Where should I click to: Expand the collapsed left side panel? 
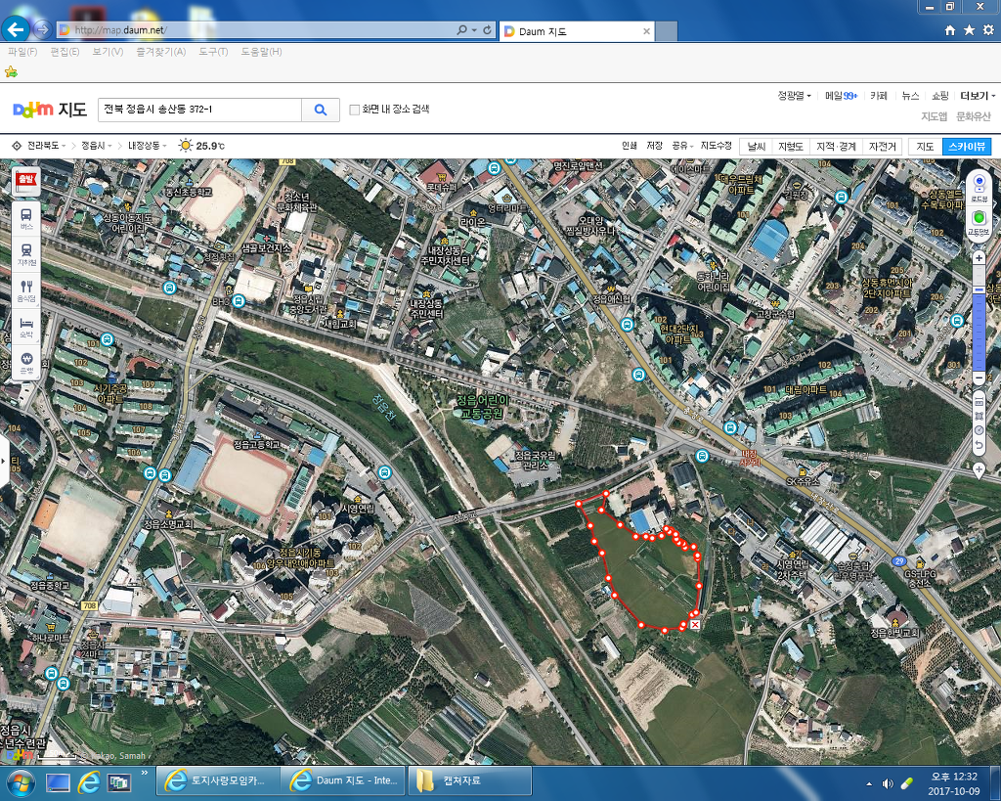click(4, 461)
